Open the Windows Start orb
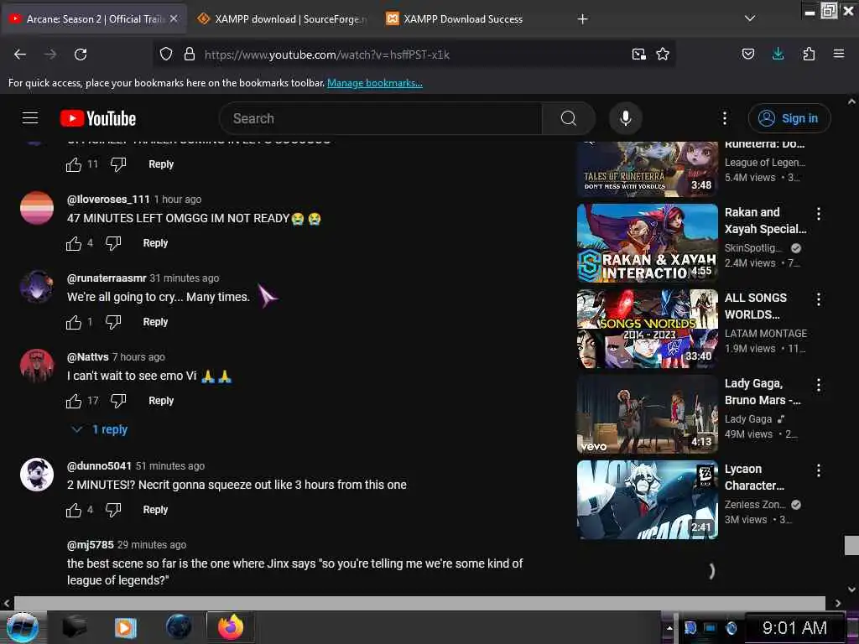 (x=23, y=627)
